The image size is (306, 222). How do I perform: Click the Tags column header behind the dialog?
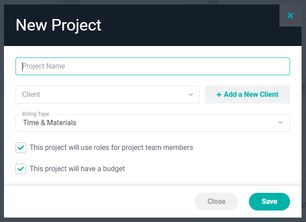click(213, 2)
